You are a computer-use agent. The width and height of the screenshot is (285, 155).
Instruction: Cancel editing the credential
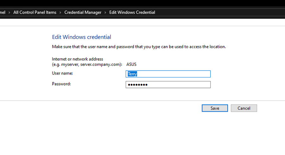(244, 108)
